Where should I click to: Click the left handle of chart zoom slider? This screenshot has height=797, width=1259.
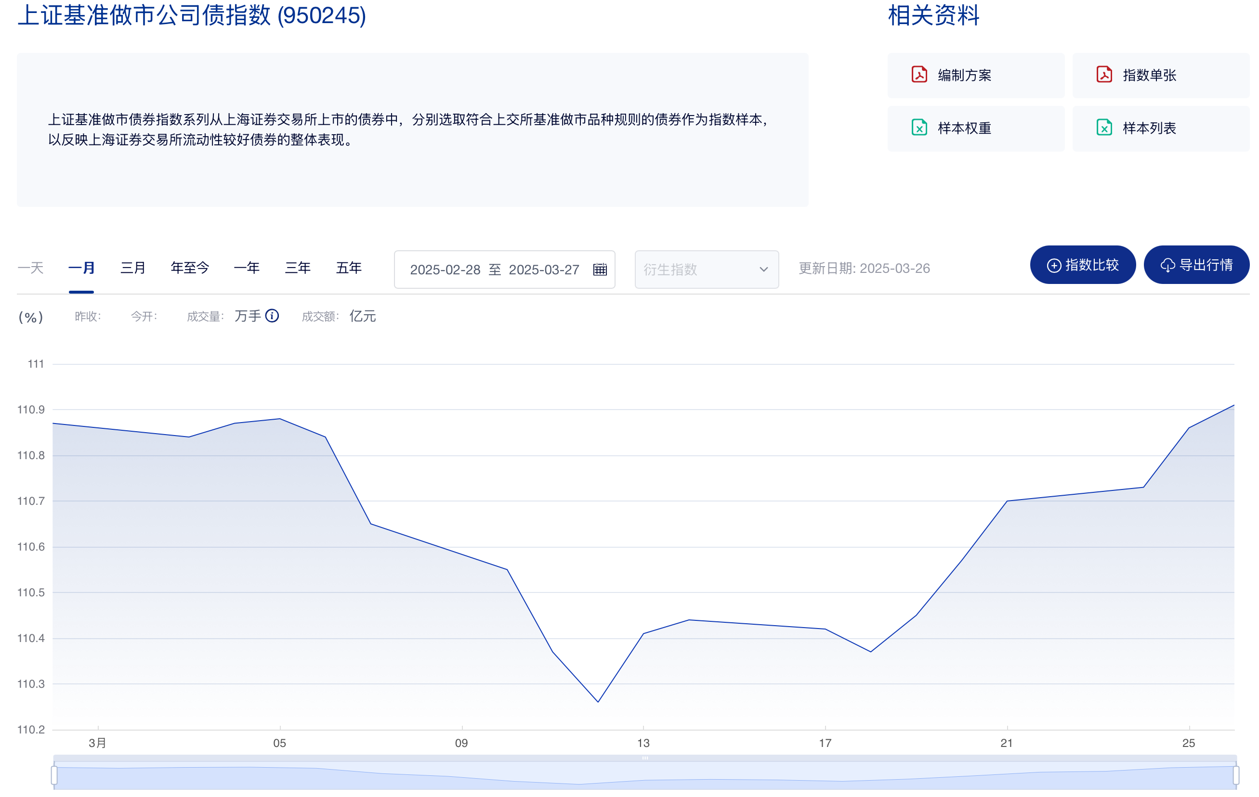click(x=54, y=775)
